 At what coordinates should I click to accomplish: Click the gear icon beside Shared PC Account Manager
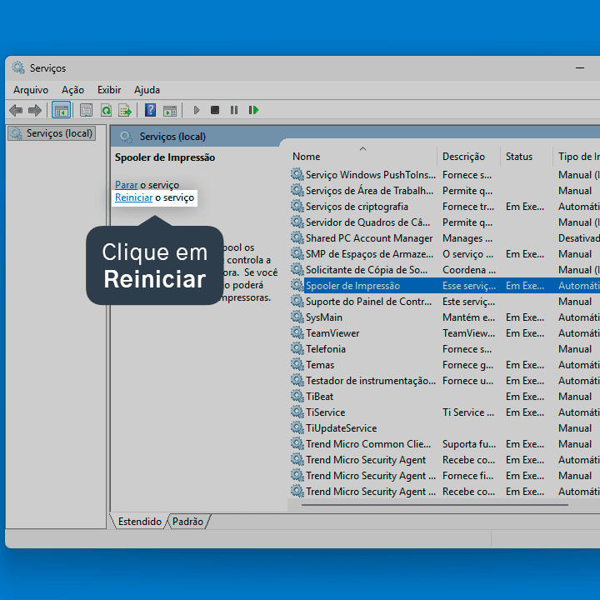[x=297, y=237]
